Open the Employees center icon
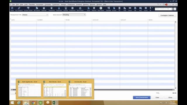187x105 pixels. (x=72, y=9)
